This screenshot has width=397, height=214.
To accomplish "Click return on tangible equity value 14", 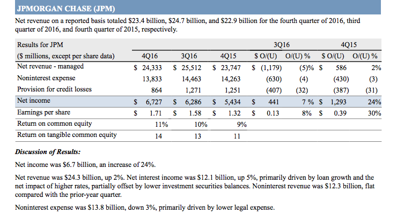I will 158,136.
